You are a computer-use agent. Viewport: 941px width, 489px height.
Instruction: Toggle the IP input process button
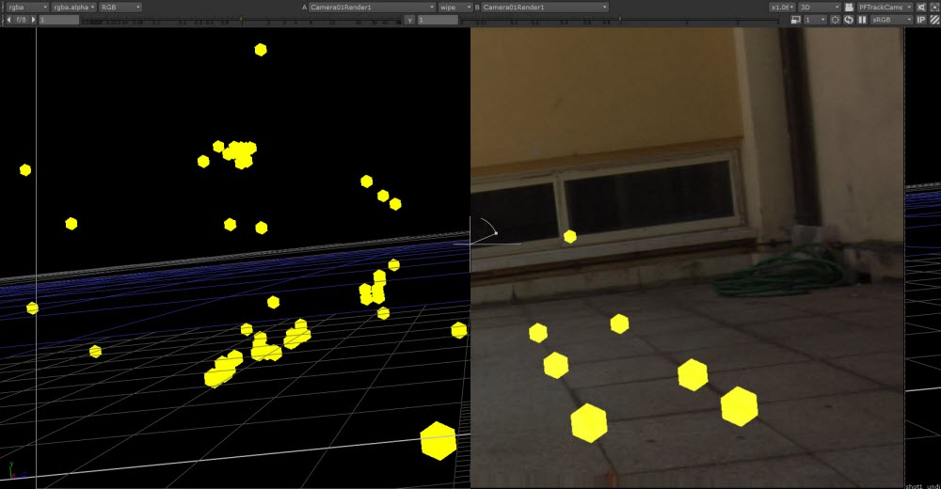[921, 20]
